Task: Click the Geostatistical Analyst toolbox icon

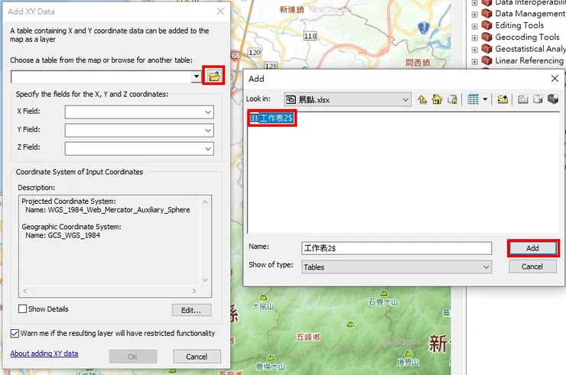Action: 486,48
